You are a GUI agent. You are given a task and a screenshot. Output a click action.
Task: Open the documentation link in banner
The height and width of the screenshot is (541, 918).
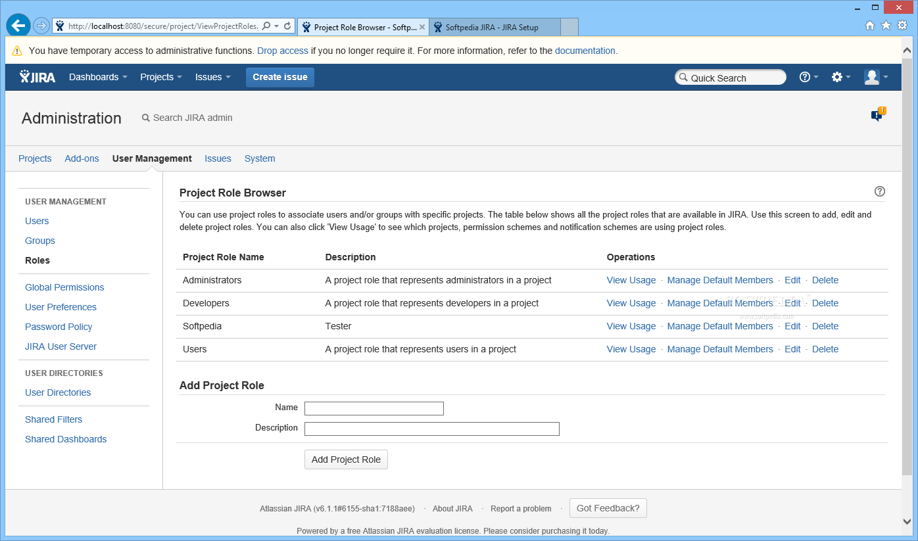(x=585, y=51)
